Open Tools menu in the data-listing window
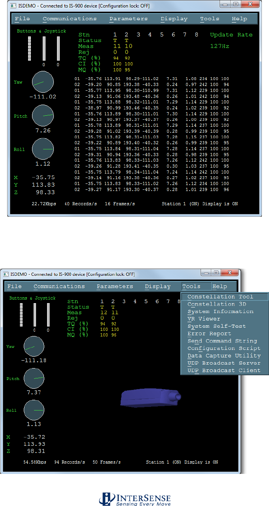 coord(210,19)
